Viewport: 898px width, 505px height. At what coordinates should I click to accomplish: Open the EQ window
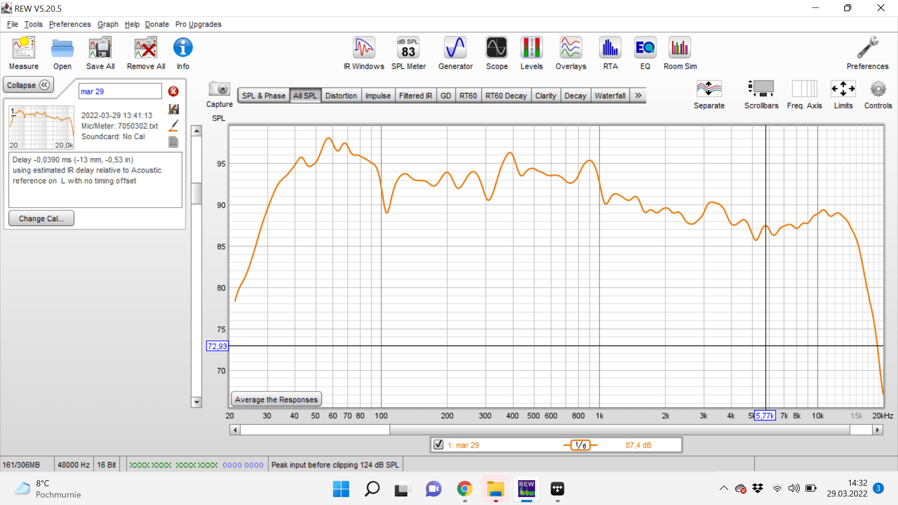point(645,48)
